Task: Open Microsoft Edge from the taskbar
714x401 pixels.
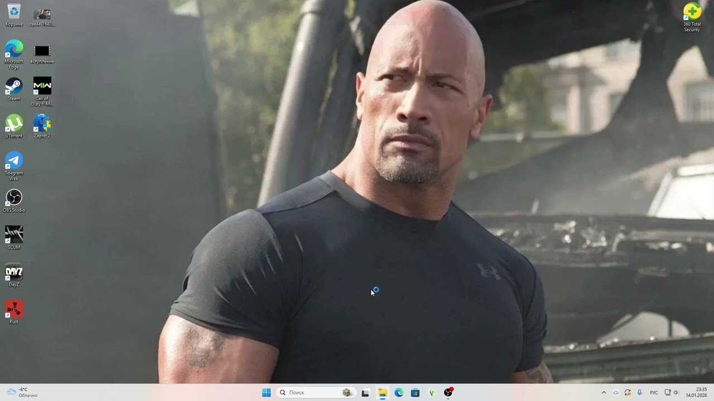Action: point(399,393)
